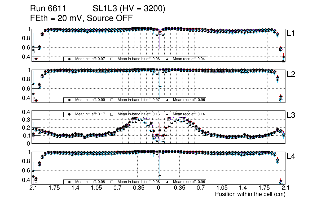Click "Position within the cell (cm)" axis title
Viewport: 317px width, 205px height.
pyautogui.click(x=250, y=194)
